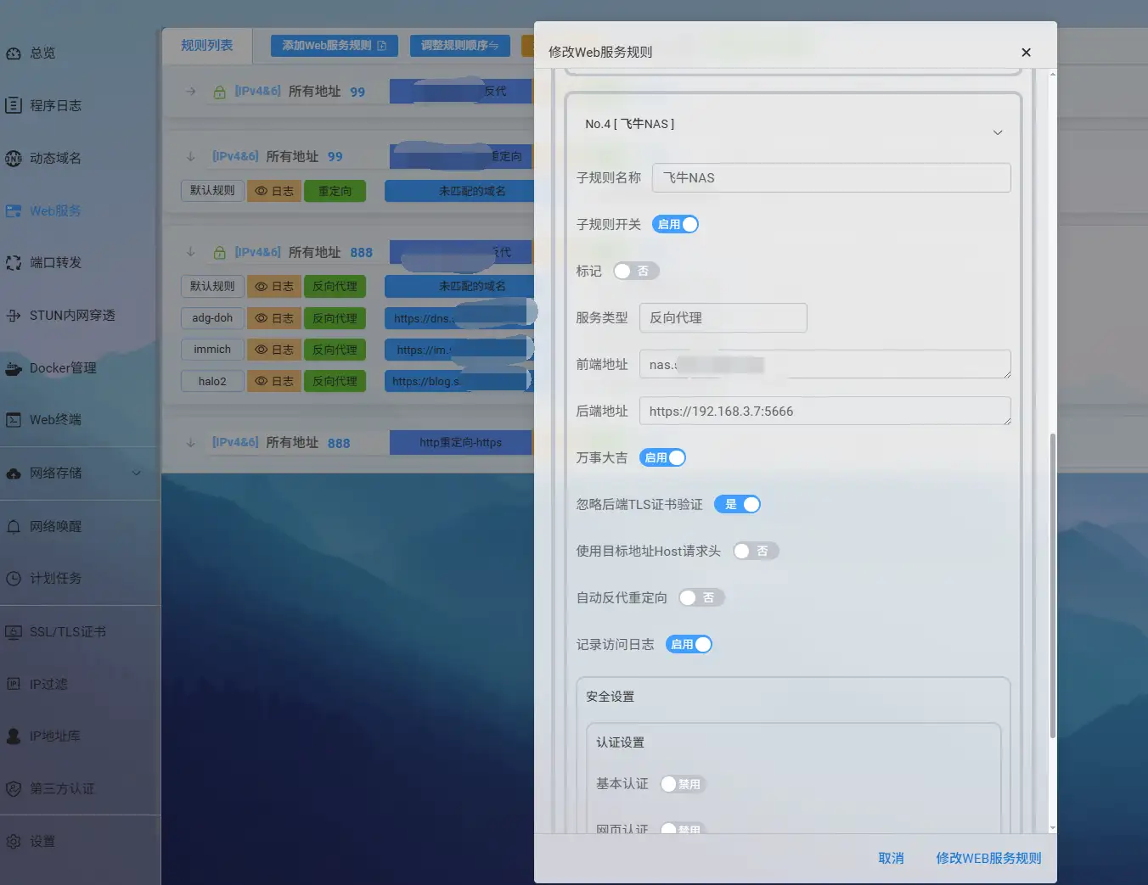Click the 后端地址 input field
This screenshot has height=885, width=1148.
(824, 411)
